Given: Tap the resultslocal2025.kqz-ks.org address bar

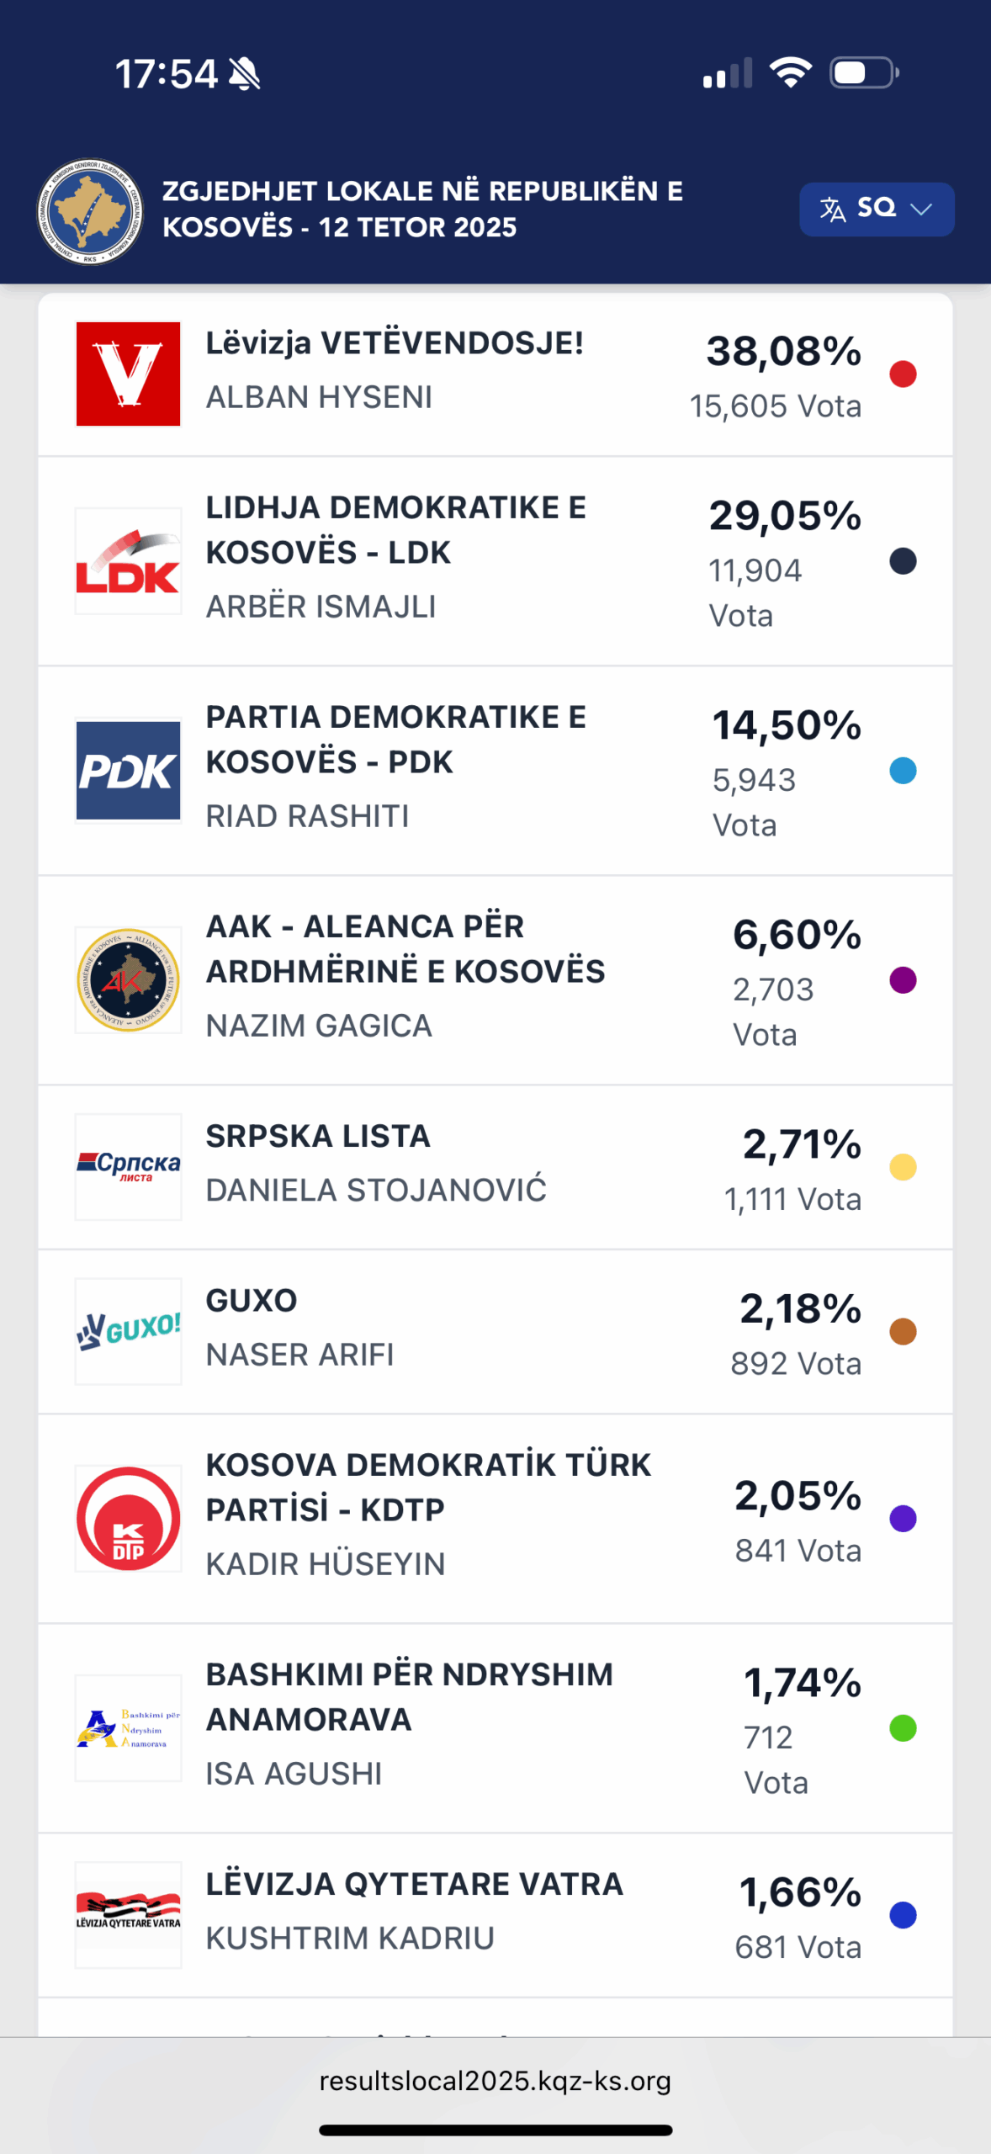Looking at the screenshot, I should point(495,2081).
